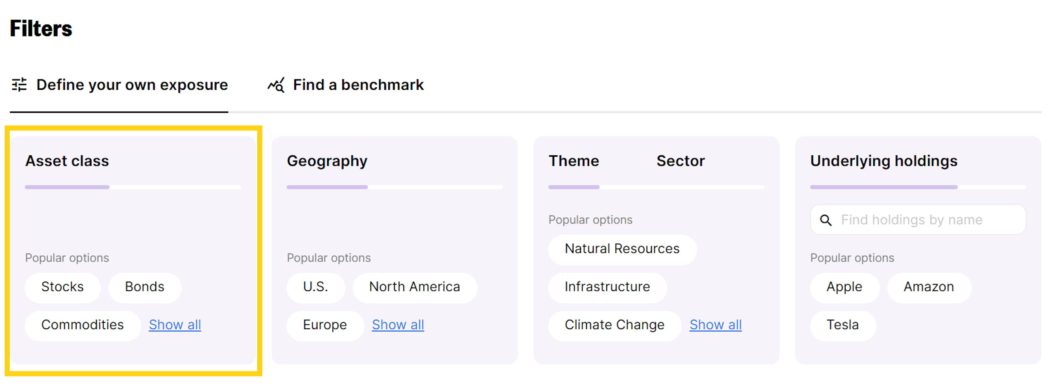Select Tesla as an underlying holding
Viewport: 1061px width, 391px height.
[842, 325]
